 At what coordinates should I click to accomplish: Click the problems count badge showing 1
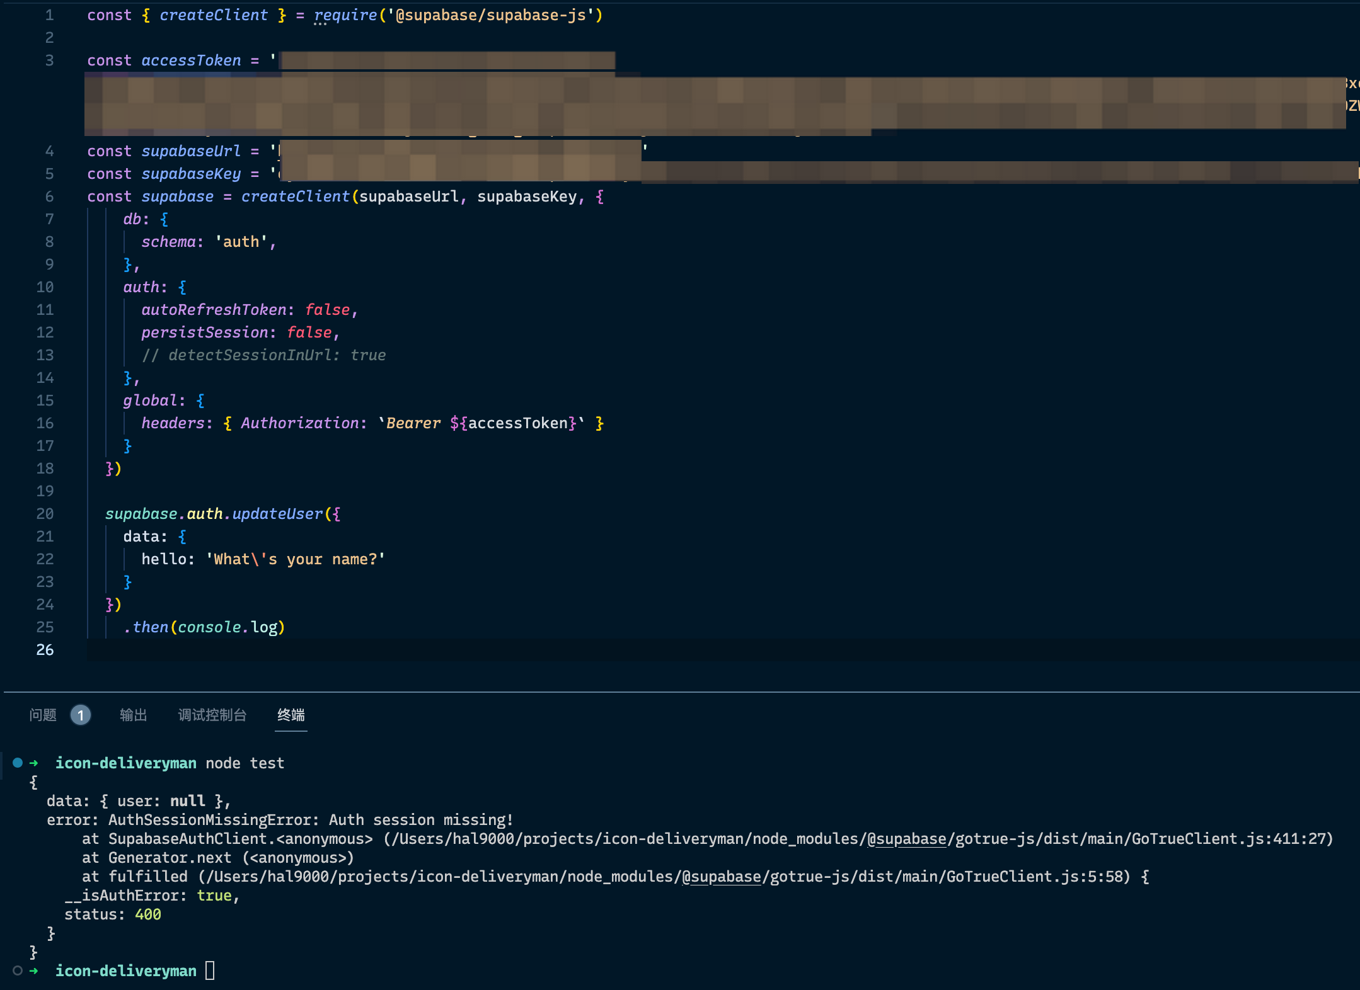tap(81, 715)
